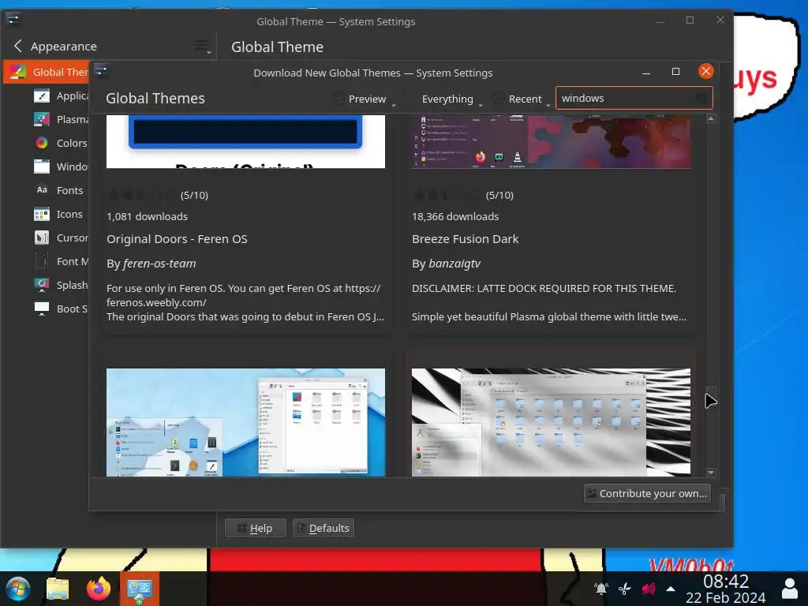Expand hidden system tray icons arrow
The image size is (808, 606).
[x=671, y=589]
